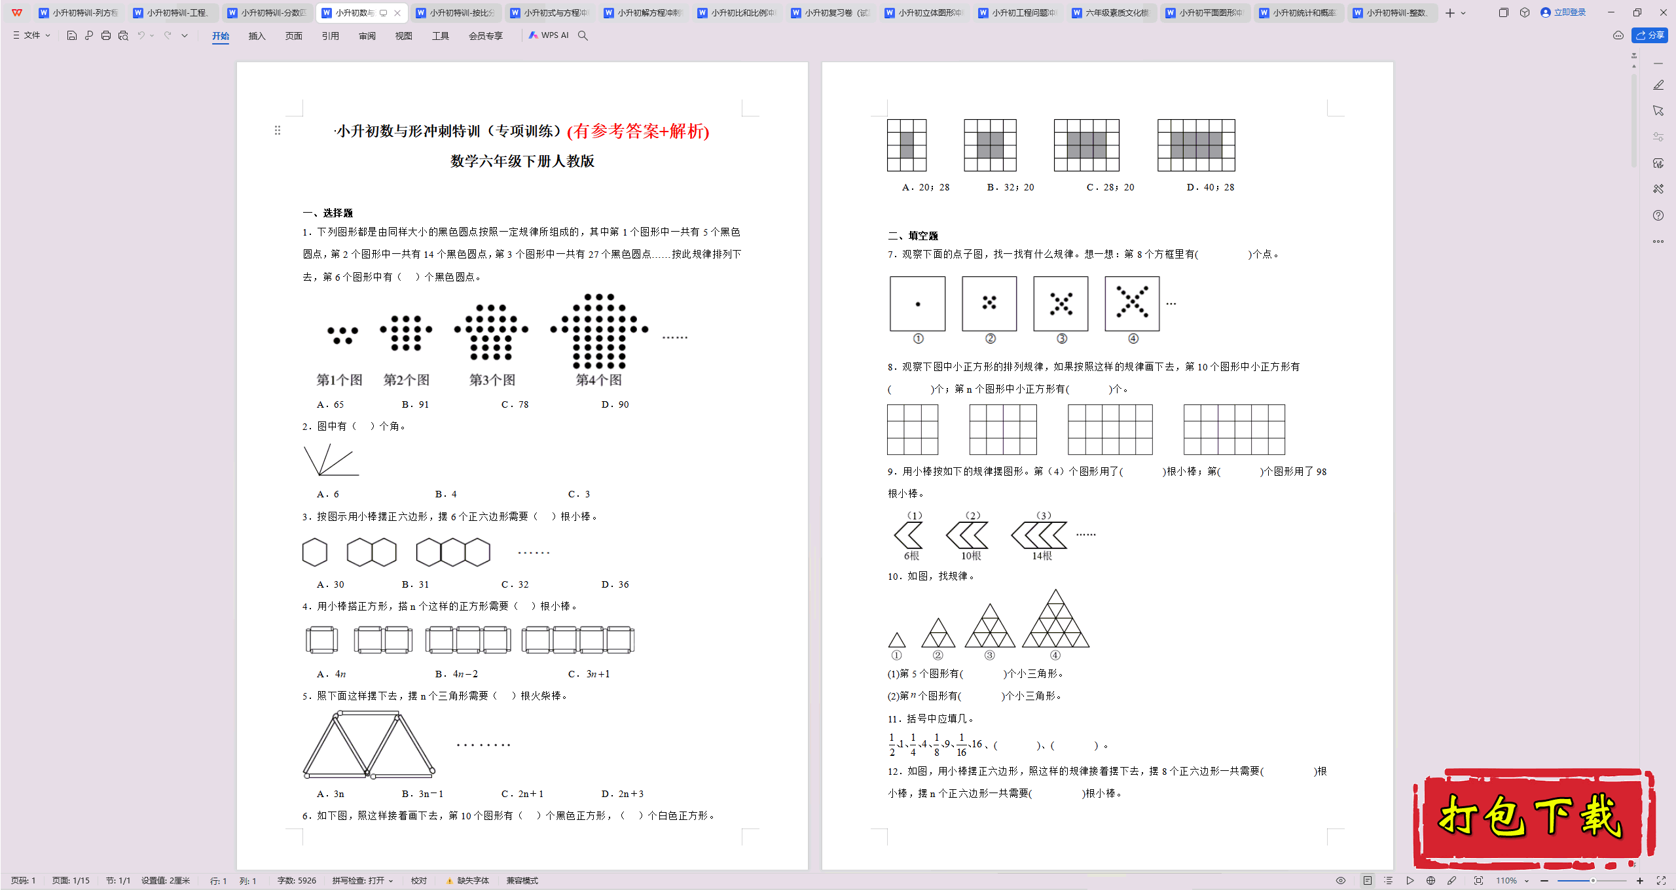Click 兼容模式 compatibility mode label
The image size is (1676, 890).
tap(522, 881)
